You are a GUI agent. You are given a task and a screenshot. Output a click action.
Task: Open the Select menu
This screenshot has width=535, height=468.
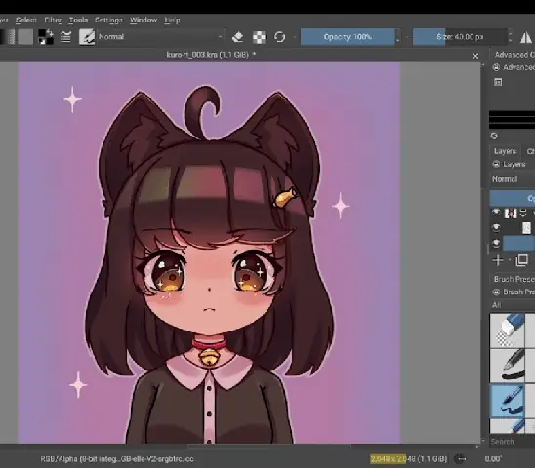26,20
